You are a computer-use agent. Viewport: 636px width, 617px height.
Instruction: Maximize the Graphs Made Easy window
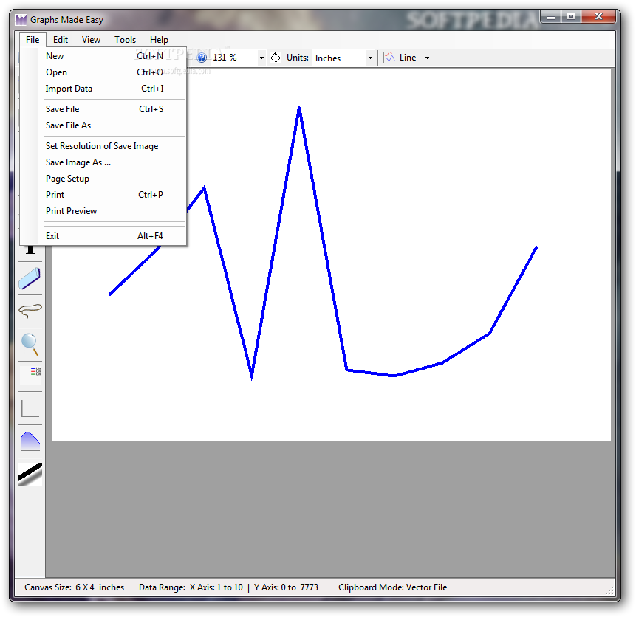click(x=571, y=17)
